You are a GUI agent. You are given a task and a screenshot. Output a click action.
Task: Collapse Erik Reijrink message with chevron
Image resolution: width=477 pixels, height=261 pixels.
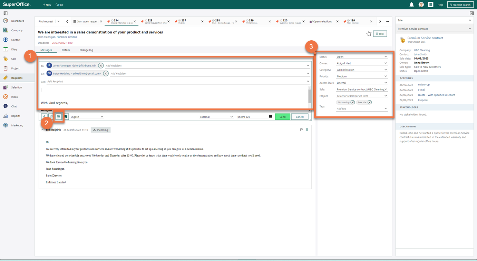(42, 130)
